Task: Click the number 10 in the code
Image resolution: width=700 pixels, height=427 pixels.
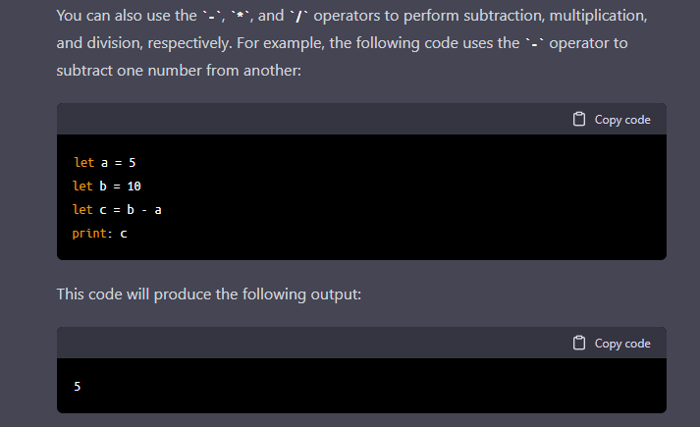Action: coord(134,187)
